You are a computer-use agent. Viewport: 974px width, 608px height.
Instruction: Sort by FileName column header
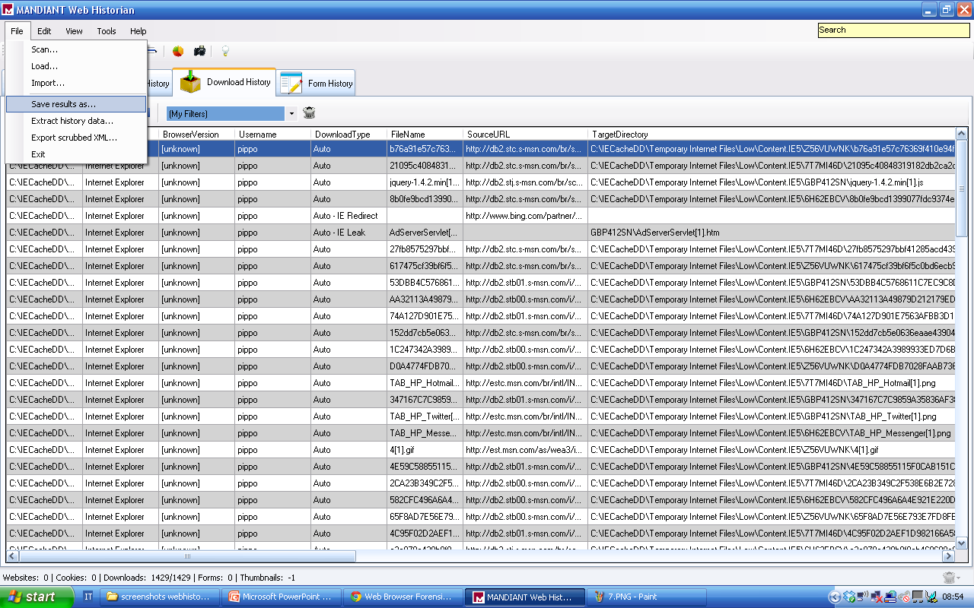click(x=425, y=135)
